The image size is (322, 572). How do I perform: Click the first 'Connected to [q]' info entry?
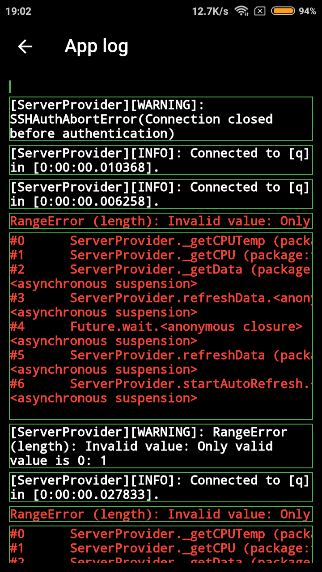(161, 160)
